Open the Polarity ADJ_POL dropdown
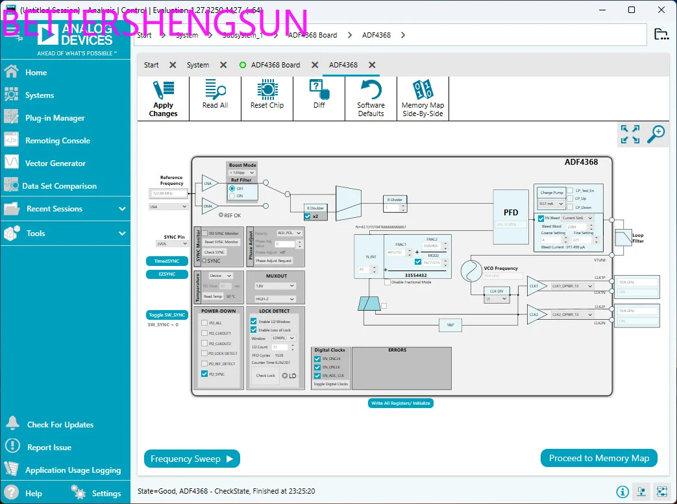Image resolution: width=677 pixels, height=504 pixels. pos(289,233)
